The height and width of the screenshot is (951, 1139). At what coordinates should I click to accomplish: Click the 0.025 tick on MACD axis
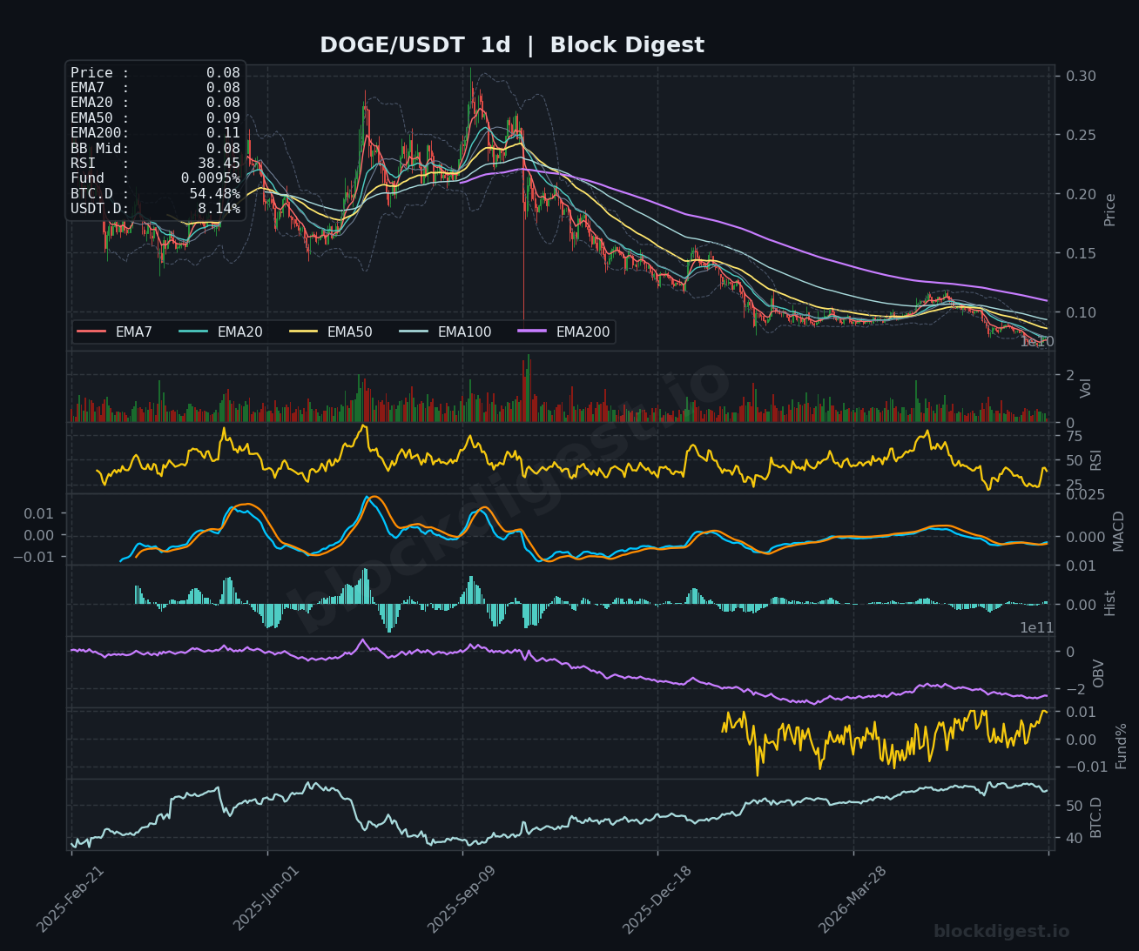click(x=1085, y=494)
